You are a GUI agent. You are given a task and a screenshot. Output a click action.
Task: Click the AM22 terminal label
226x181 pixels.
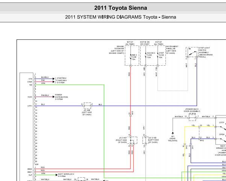coord(30,169)
